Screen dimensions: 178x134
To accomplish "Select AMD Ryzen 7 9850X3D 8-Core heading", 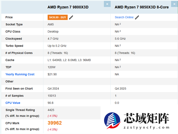I will [142, 7].
